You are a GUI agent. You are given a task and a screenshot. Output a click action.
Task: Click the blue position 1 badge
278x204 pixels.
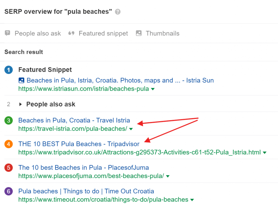[9, 70]
